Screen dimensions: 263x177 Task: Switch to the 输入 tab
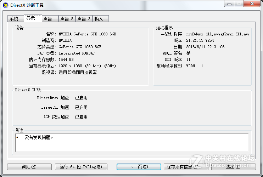[101, 19]
